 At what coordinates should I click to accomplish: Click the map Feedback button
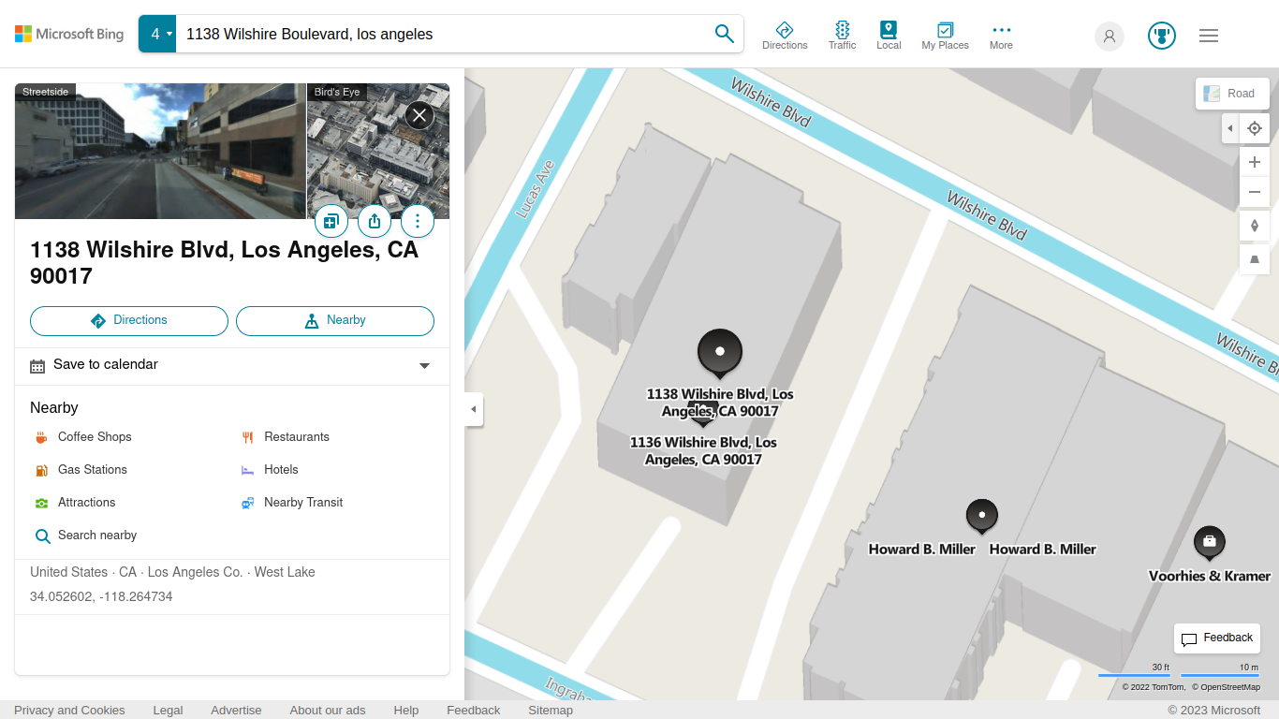tap(1217, 638)
